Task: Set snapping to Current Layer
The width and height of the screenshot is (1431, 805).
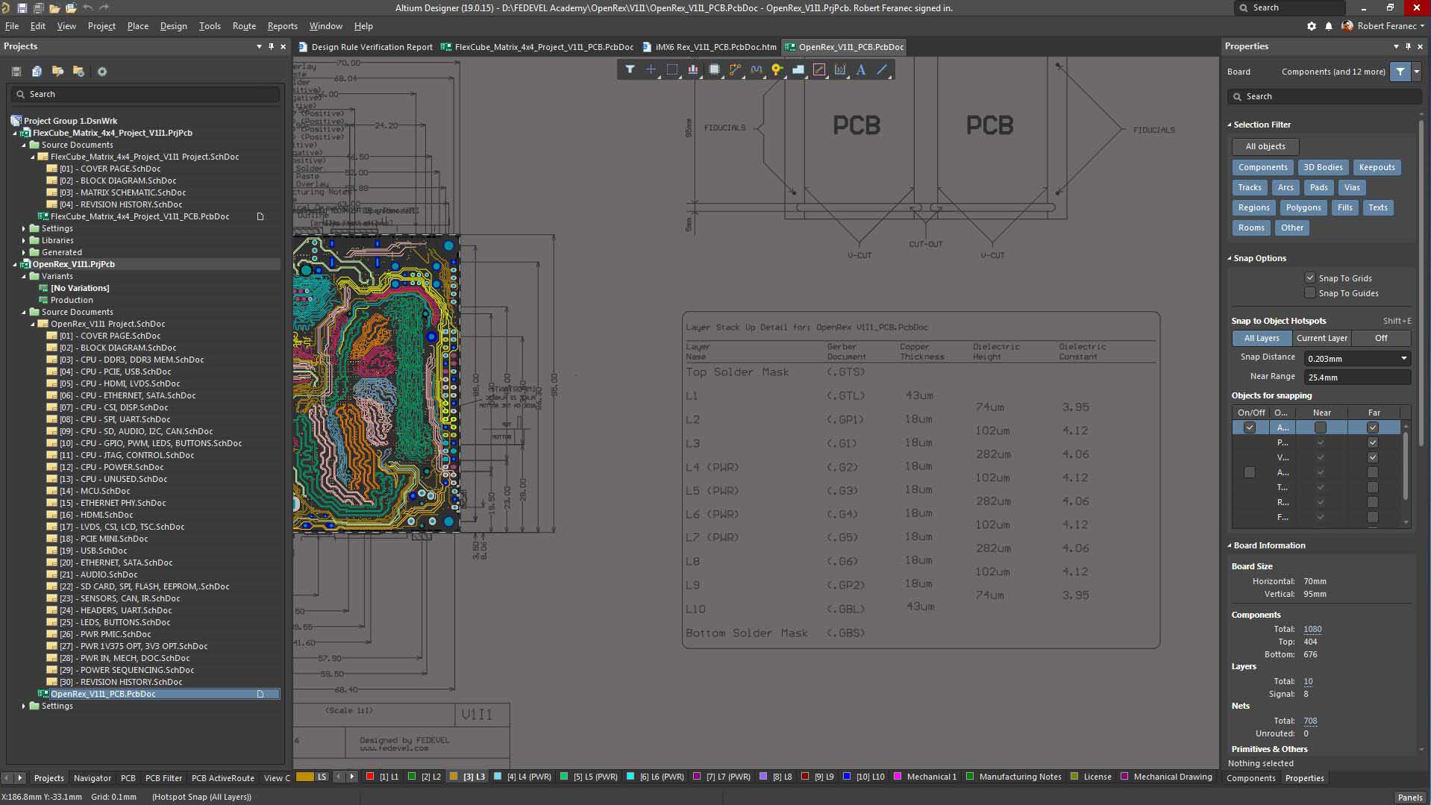Action: pos(1321,338)
